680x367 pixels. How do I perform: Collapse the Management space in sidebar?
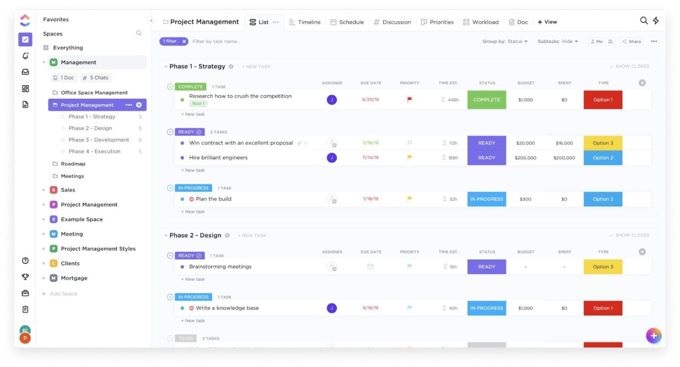[x=43, y=62]
